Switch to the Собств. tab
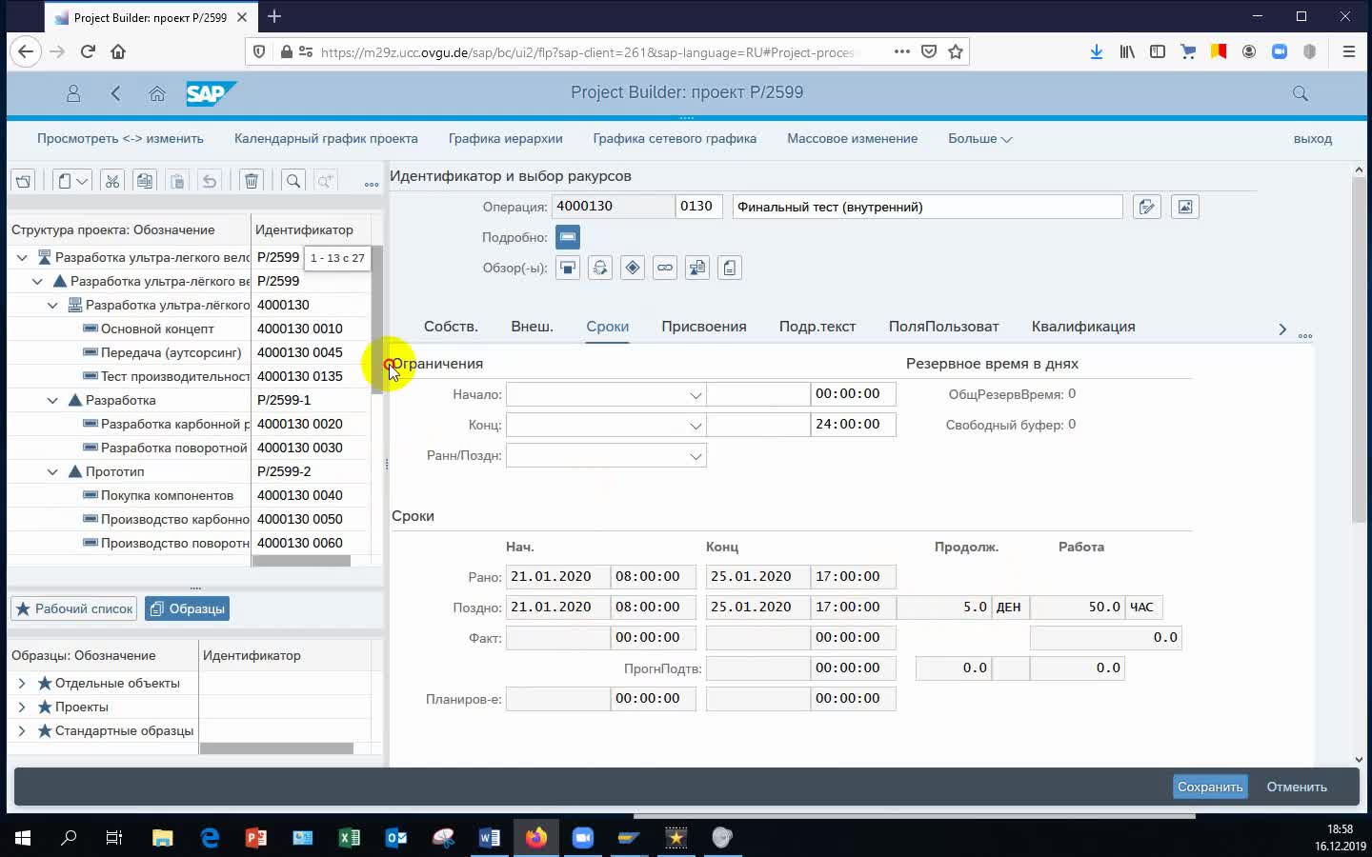 [451, 327]
